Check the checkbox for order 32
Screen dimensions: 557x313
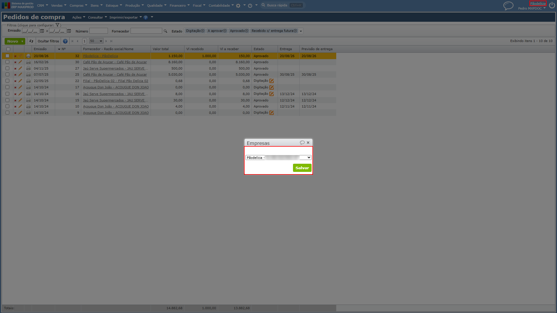7,56
